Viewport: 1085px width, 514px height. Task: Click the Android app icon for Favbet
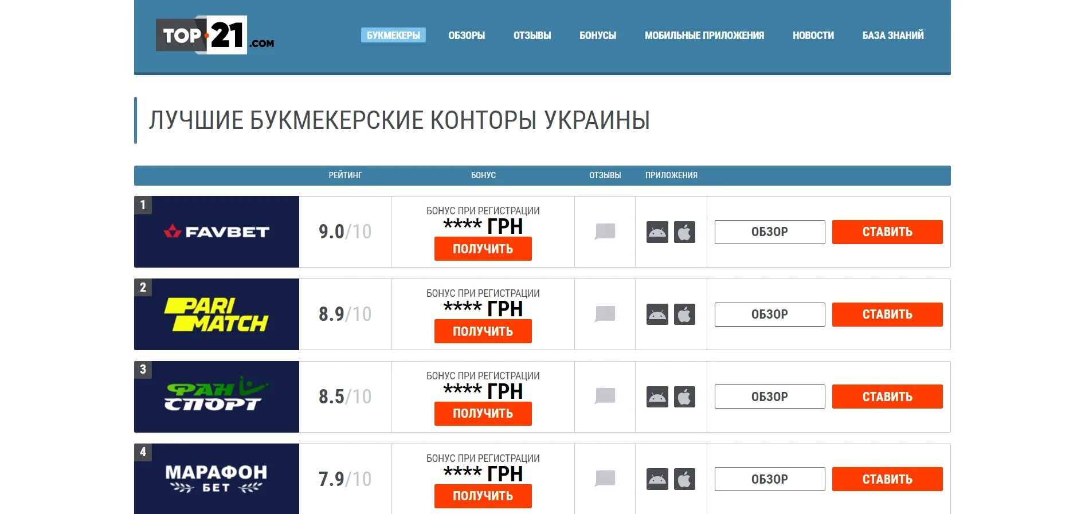pos(657,232)
